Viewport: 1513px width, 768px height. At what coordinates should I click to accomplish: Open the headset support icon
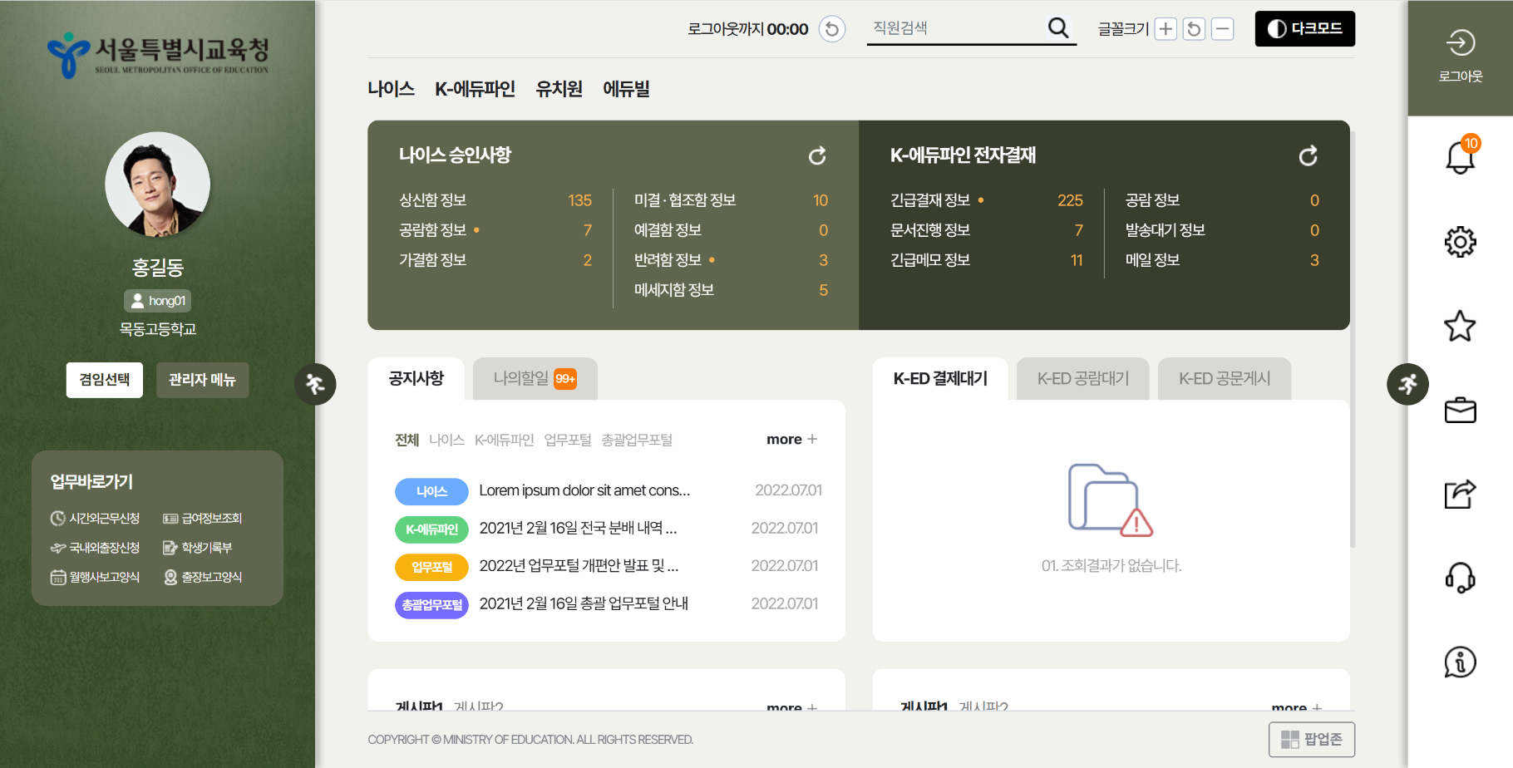click(x=1460, y=578)
